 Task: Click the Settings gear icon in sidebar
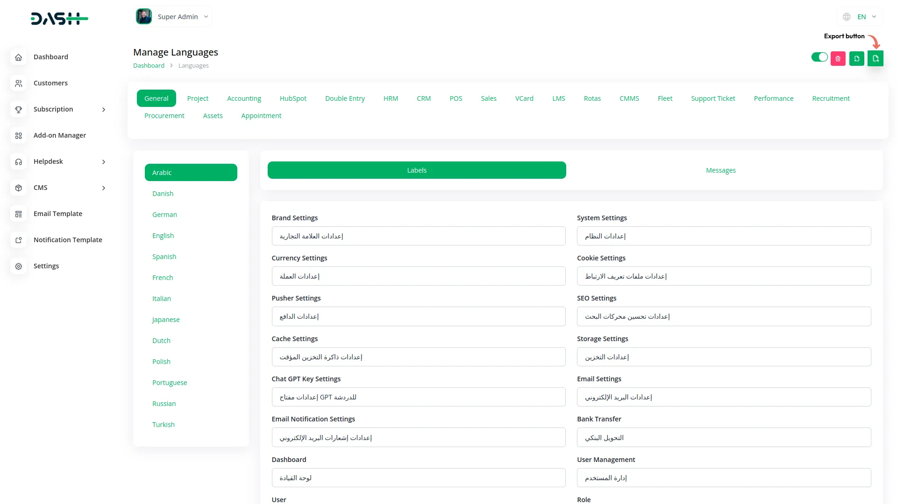click(x=19, y=266)
